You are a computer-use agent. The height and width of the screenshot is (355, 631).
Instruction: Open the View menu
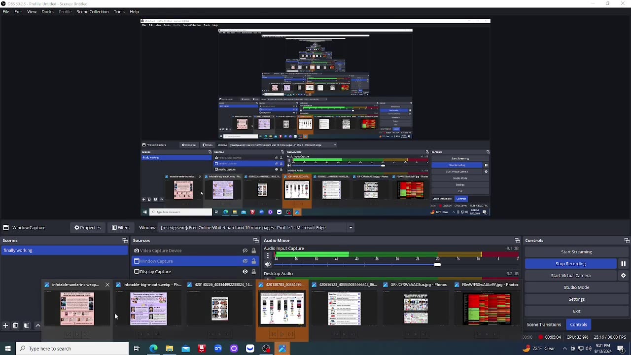click(32, 11)
